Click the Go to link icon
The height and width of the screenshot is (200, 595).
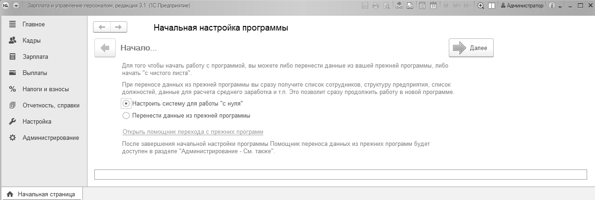coord(410,6)
